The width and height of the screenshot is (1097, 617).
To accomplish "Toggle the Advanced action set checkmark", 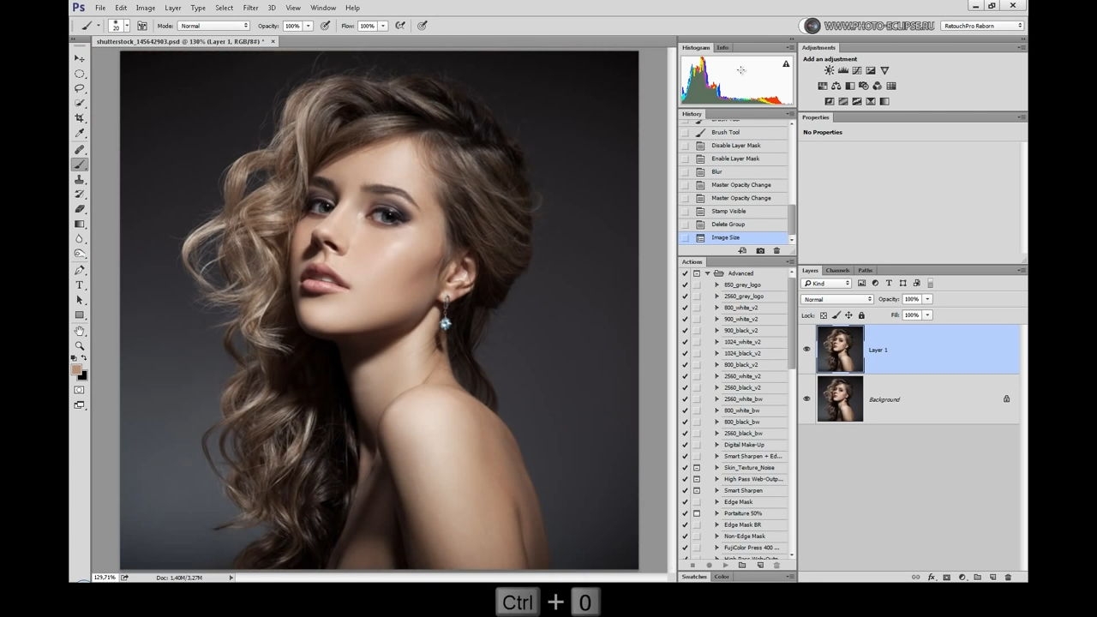I will click(x=685, y=273).
